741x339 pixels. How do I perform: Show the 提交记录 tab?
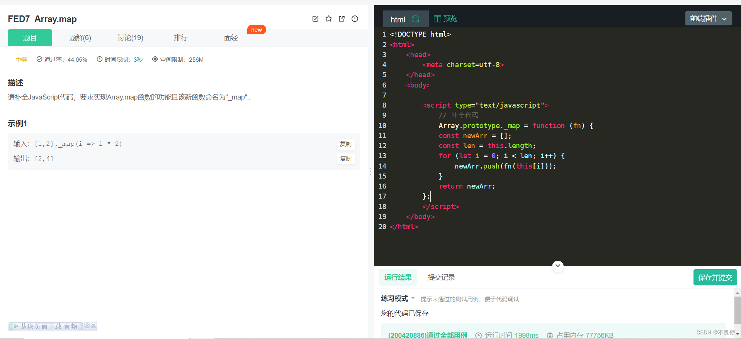(441, 277)
